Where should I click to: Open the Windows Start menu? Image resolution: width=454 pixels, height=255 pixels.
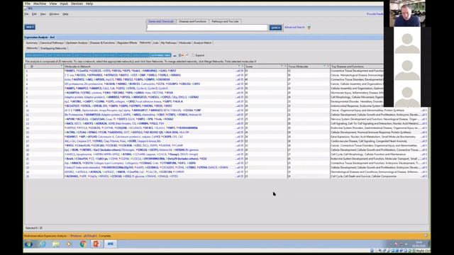click(x=28, y=244)
